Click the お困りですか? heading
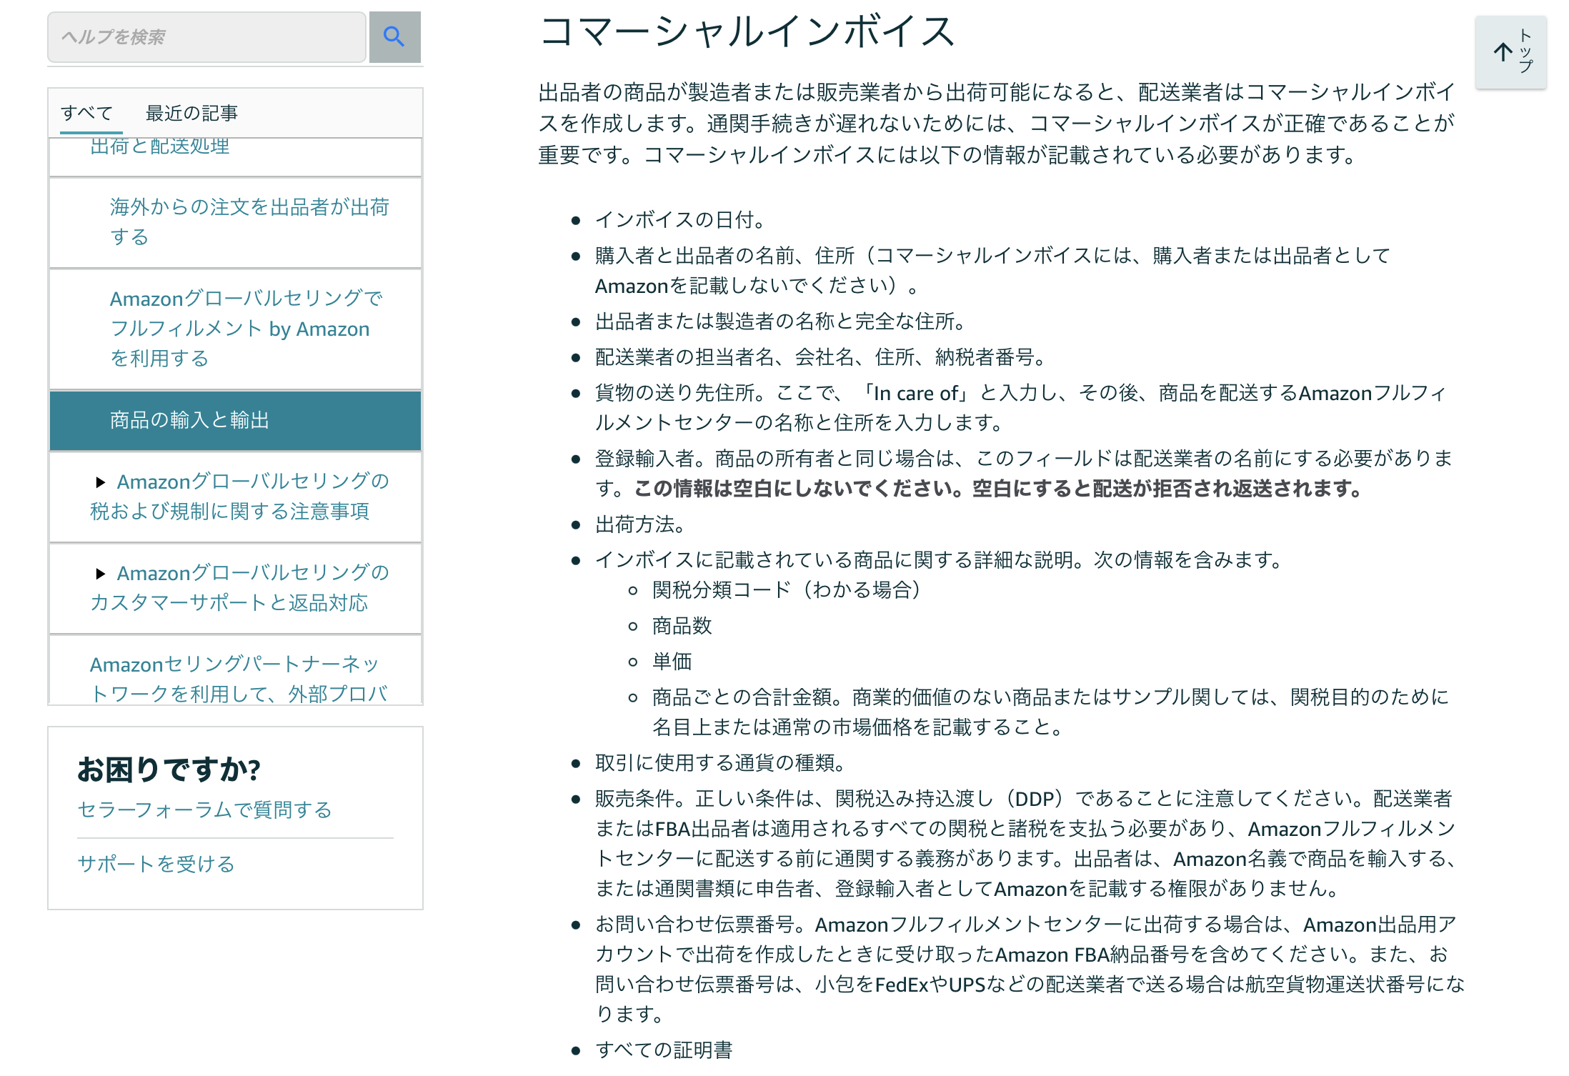The image size is (1569, 1076). point(169,769)
